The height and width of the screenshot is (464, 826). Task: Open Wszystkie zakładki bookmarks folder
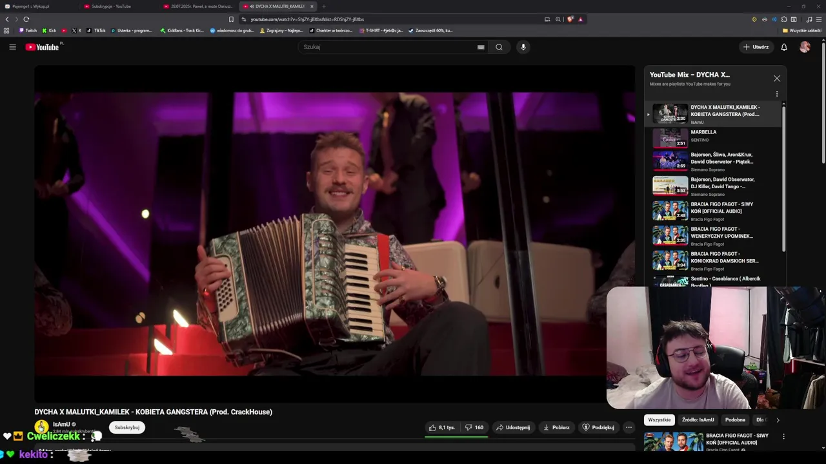pyautogui.click(x=802, y=30)
